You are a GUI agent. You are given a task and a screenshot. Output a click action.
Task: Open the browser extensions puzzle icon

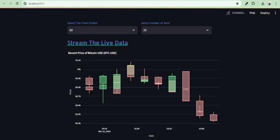[x=253, y=3]
